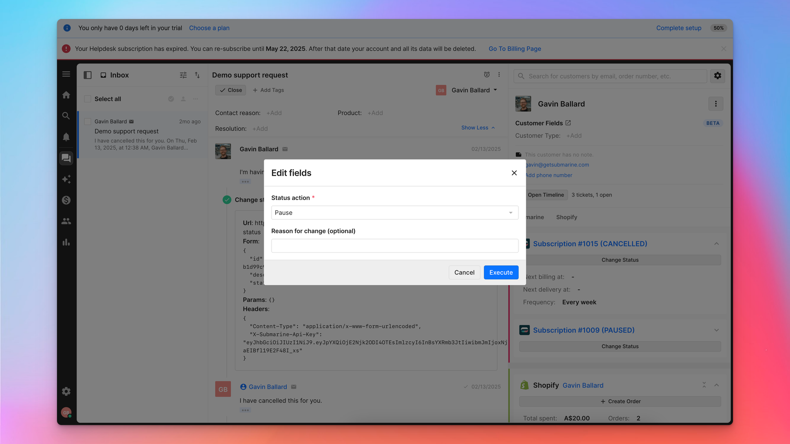Expand Subscription #1009 (PAUSED) details

pyautogui.click(x=716, y=330)
